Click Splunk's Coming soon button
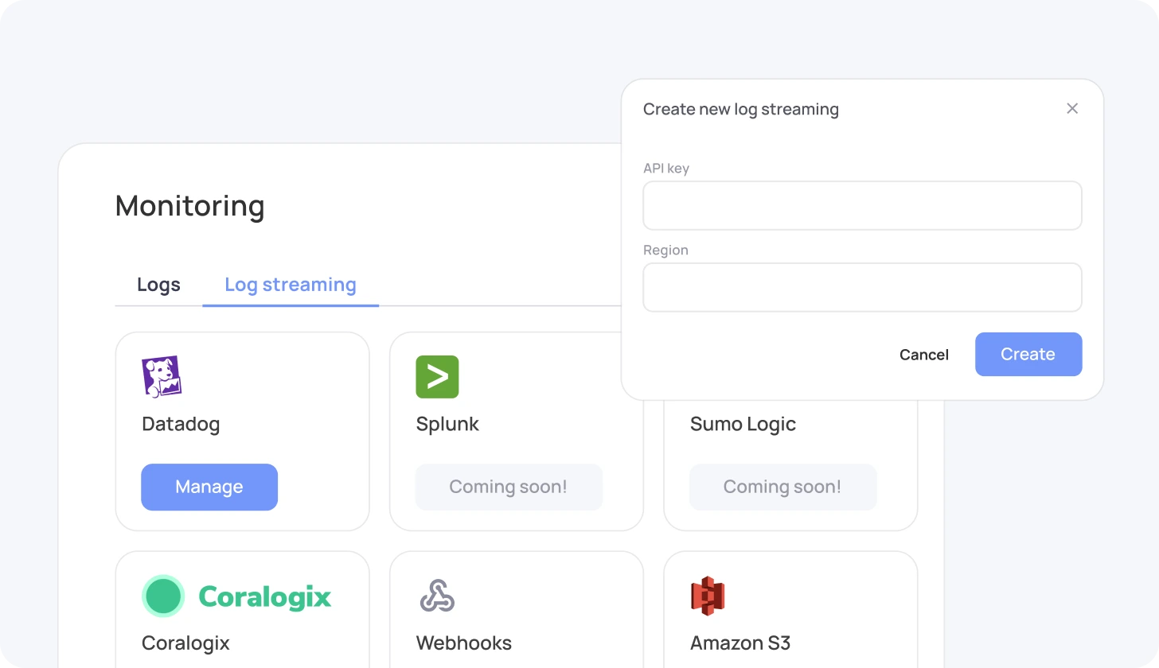The width and height of the screenshot is (1159, 668). (509, 487)
